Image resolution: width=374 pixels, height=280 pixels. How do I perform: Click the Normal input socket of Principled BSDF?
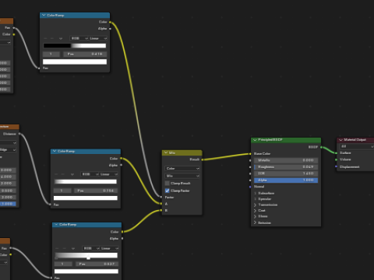(x=250, y=187)
